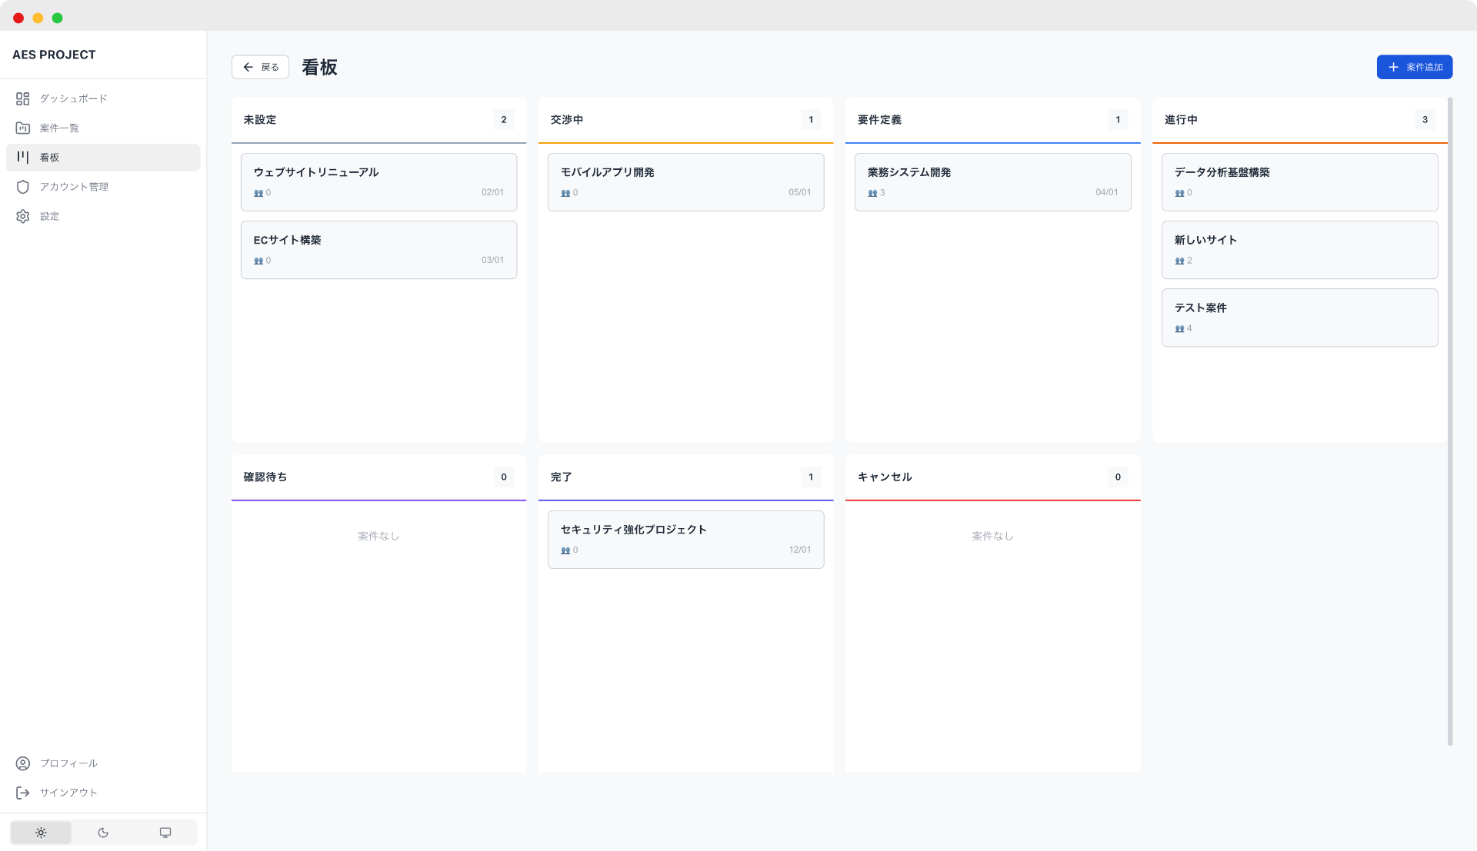Open the ダッシュボード menu item
The width and height of the screenshot is (1477, 851).
74,98
